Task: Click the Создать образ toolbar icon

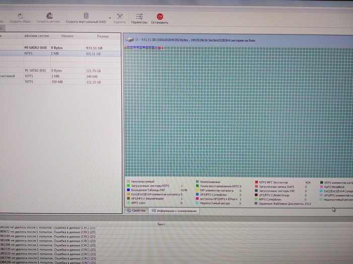Action: [x=21, y=16]
